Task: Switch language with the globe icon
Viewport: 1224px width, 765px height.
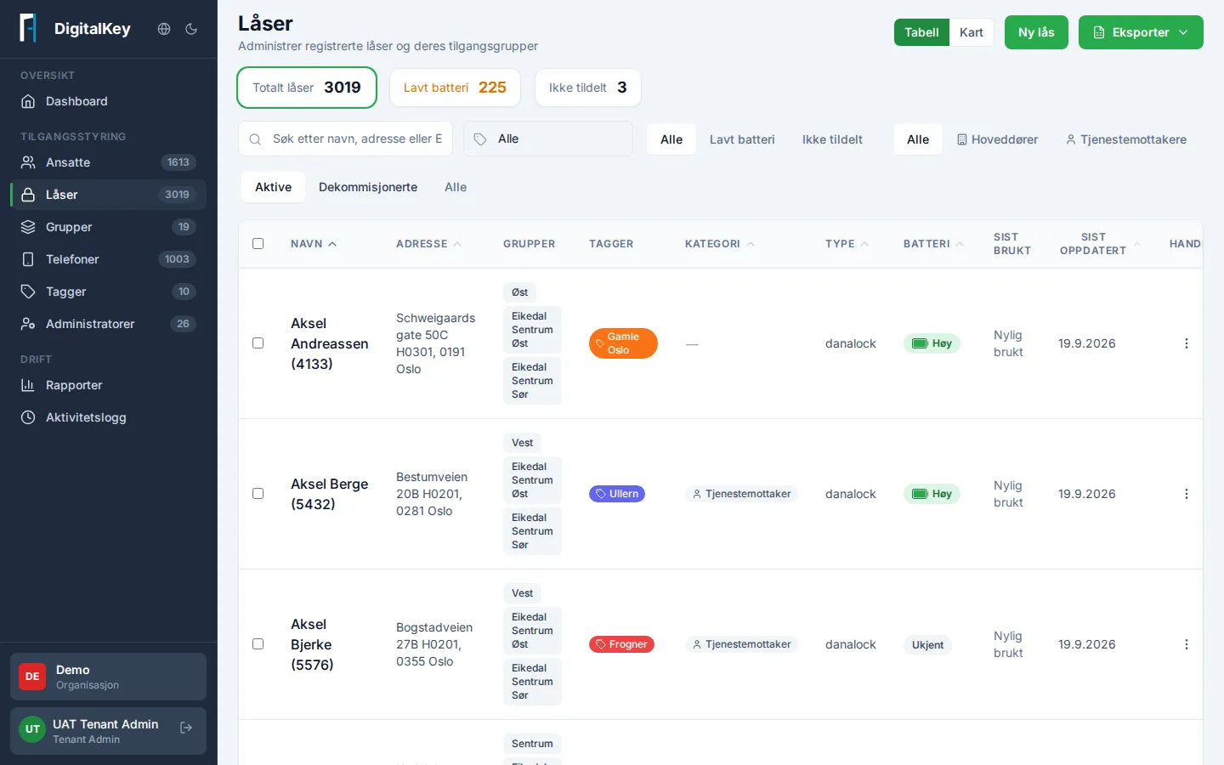Action: (x=164, y=29)
